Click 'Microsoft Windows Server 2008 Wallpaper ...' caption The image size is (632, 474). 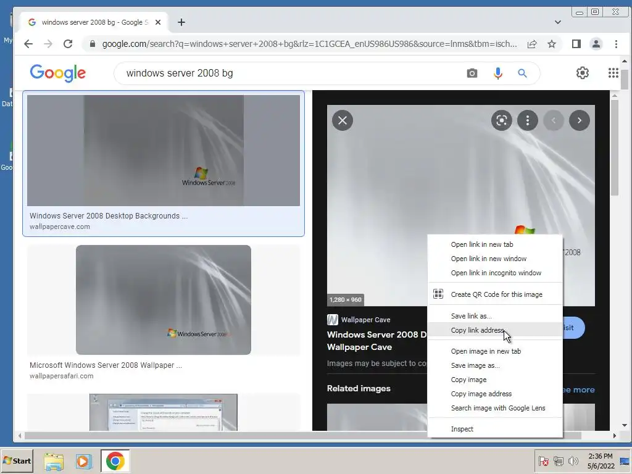(x=106, y=365)
